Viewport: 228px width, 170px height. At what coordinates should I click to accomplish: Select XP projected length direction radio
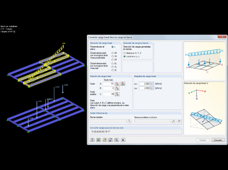coord(112,53)
